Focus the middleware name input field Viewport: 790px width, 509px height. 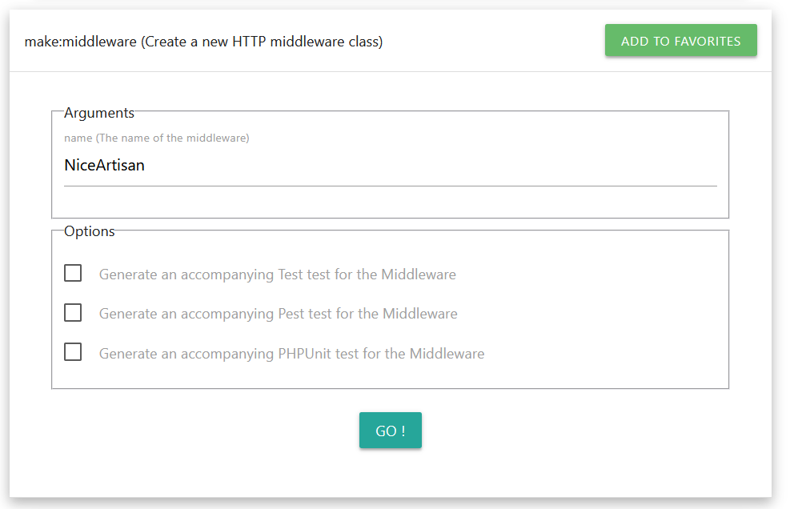pos(390,166)
